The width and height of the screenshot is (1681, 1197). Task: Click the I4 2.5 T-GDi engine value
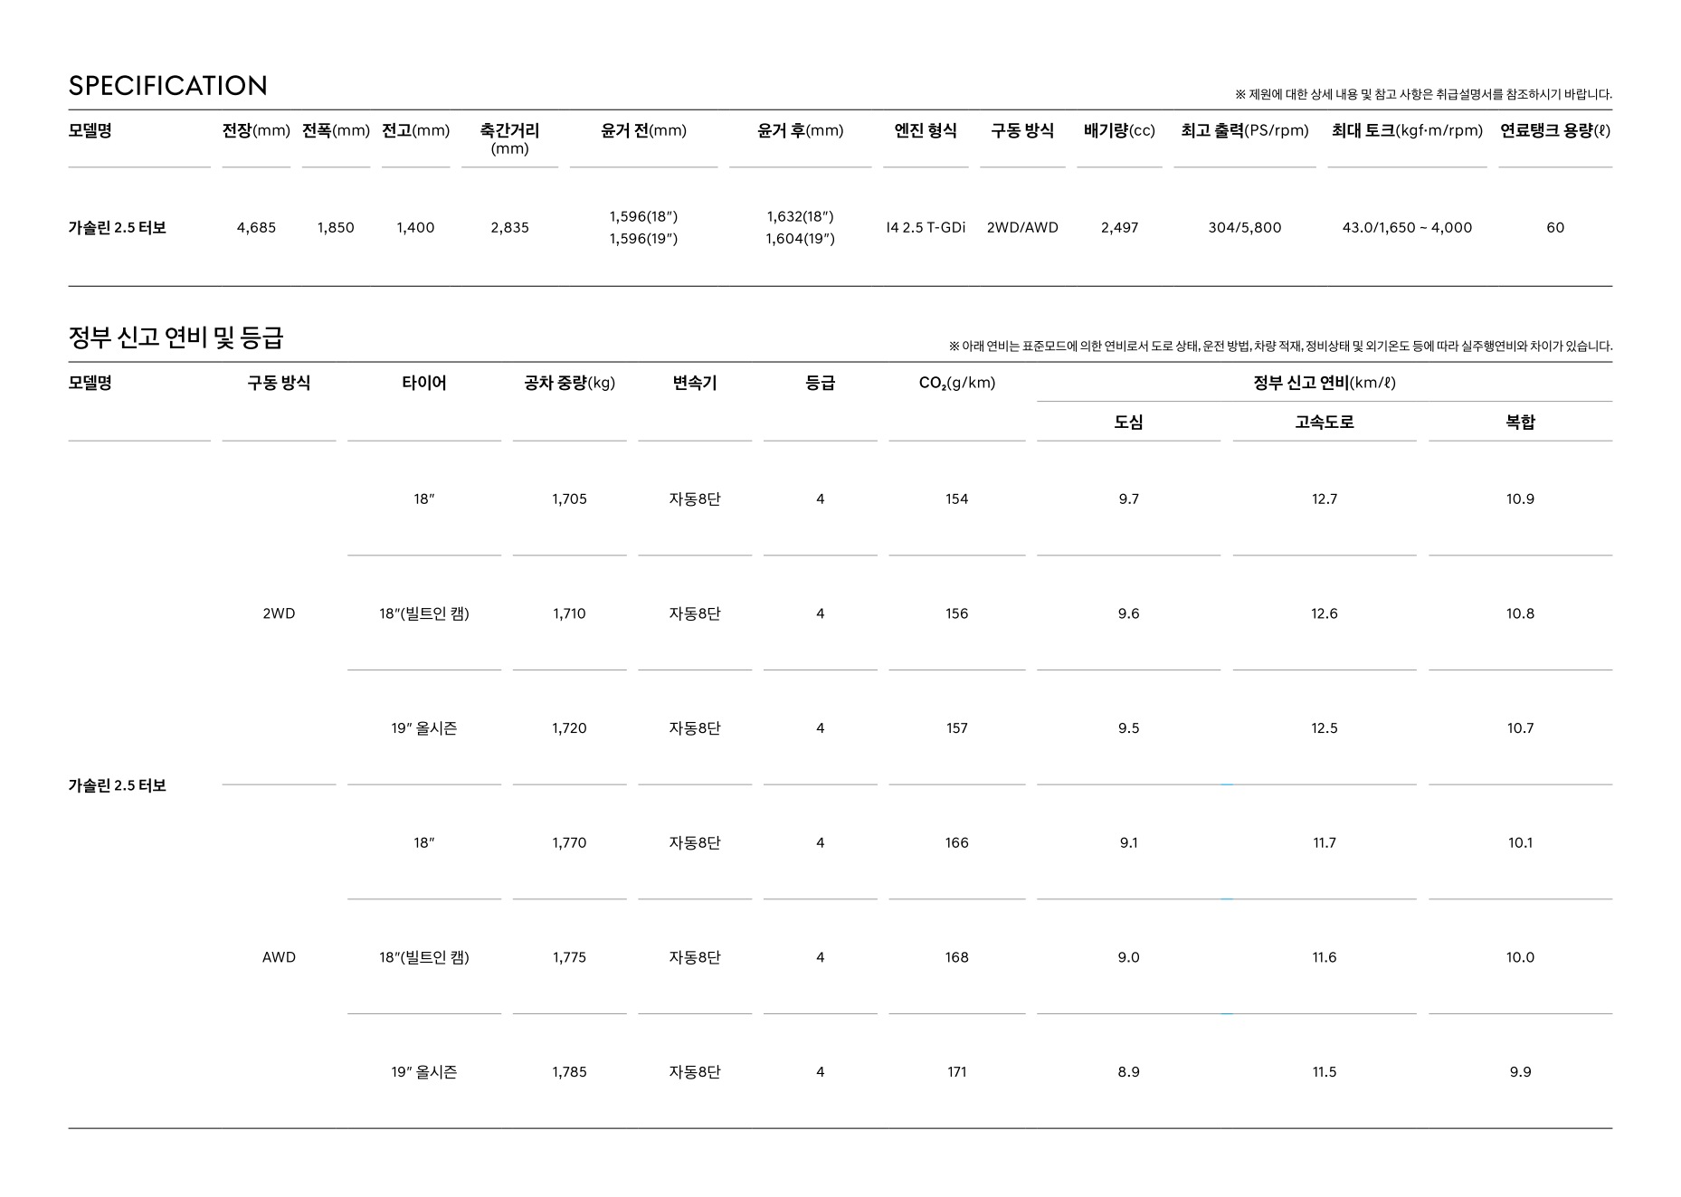(925, 228)
